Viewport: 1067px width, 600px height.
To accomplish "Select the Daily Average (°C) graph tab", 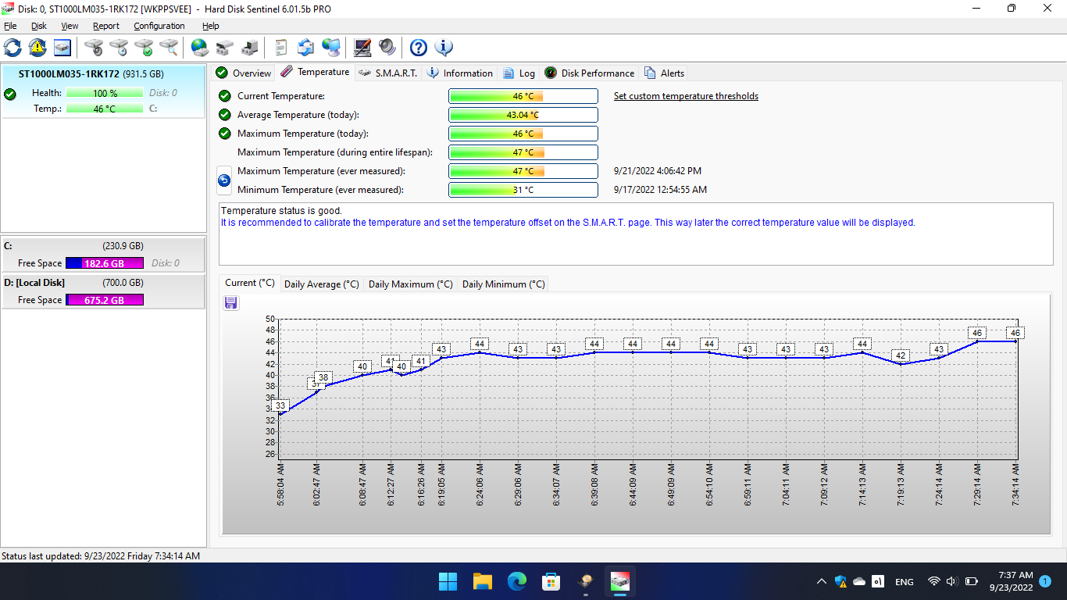I will coord(321,284).
